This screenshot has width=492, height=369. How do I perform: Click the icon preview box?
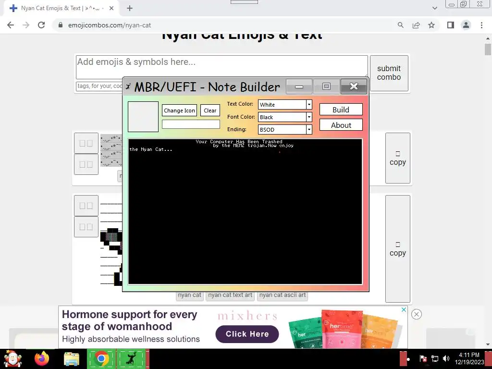(x=143, y=116)
